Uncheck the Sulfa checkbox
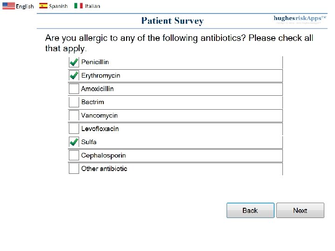The image size is (335, 251). click(x=74, y=142)
